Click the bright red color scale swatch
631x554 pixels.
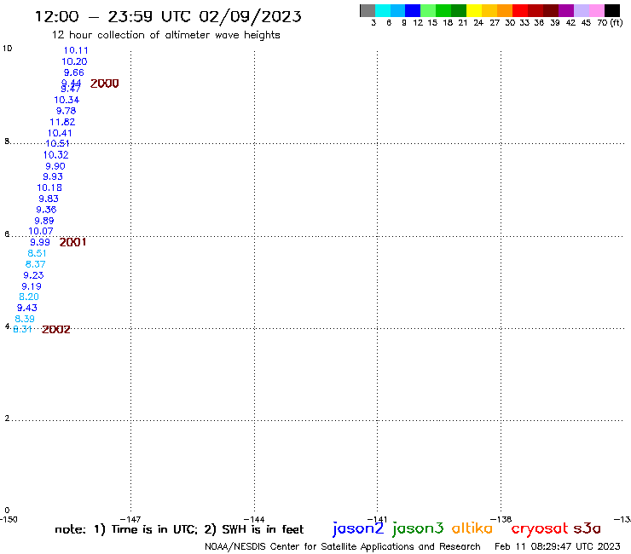tap(520, 10)
